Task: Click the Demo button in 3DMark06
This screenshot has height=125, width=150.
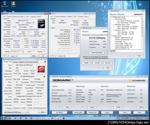Action: click(x=125, y=112)
